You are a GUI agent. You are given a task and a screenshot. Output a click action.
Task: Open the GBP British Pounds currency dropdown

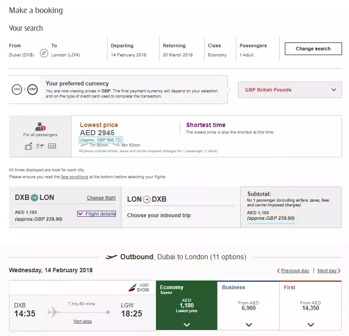(x=290, y=90)
